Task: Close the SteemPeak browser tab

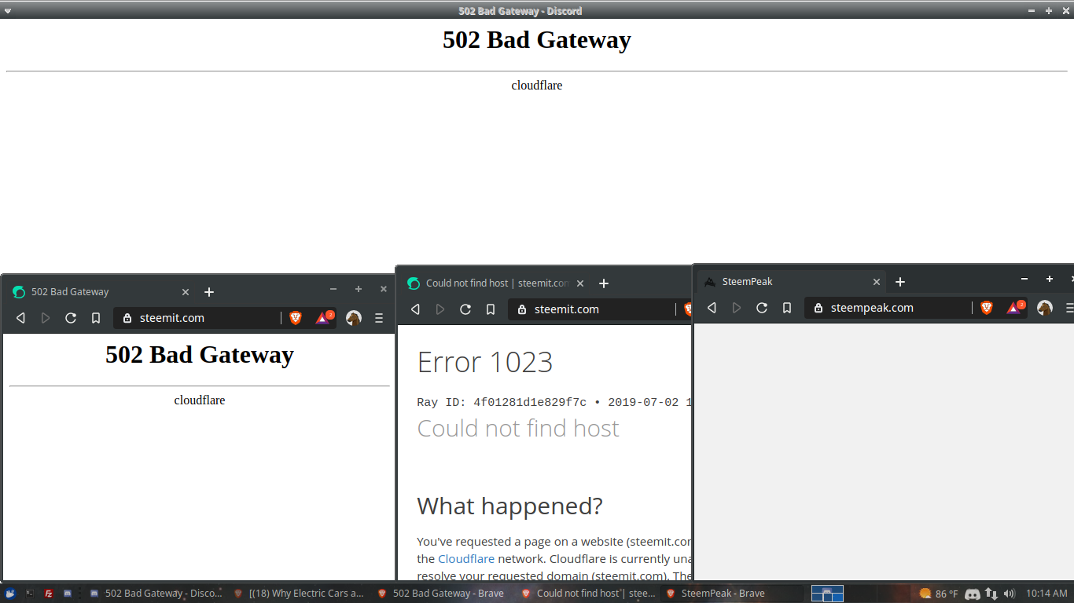Action: (x=877, y=282)
